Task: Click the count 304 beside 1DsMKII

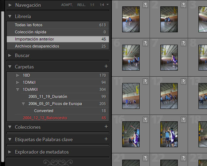Action: tap(103, 89)
